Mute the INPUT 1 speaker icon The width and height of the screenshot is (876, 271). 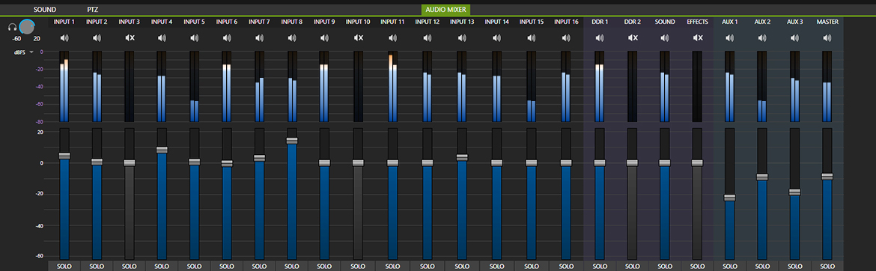(65, 38)
